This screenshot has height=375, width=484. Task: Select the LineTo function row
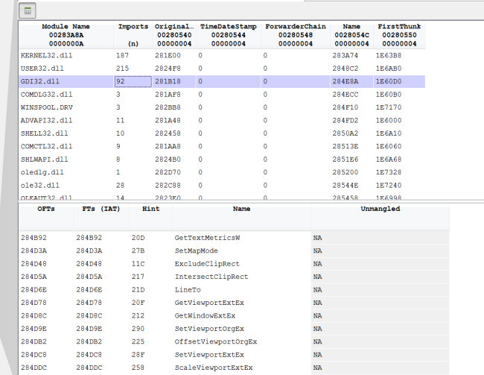[x=234, y=290]
